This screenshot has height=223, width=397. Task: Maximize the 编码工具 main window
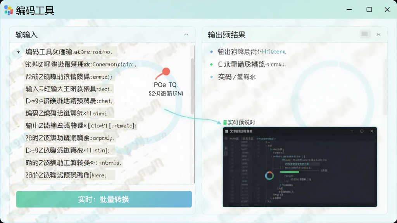click(369, 10)
